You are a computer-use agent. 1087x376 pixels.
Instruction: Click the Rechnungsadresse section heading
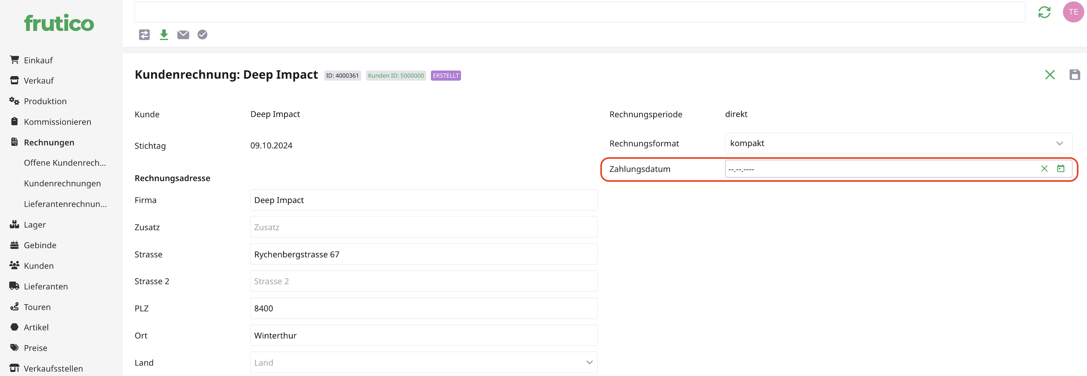[172, 178]
